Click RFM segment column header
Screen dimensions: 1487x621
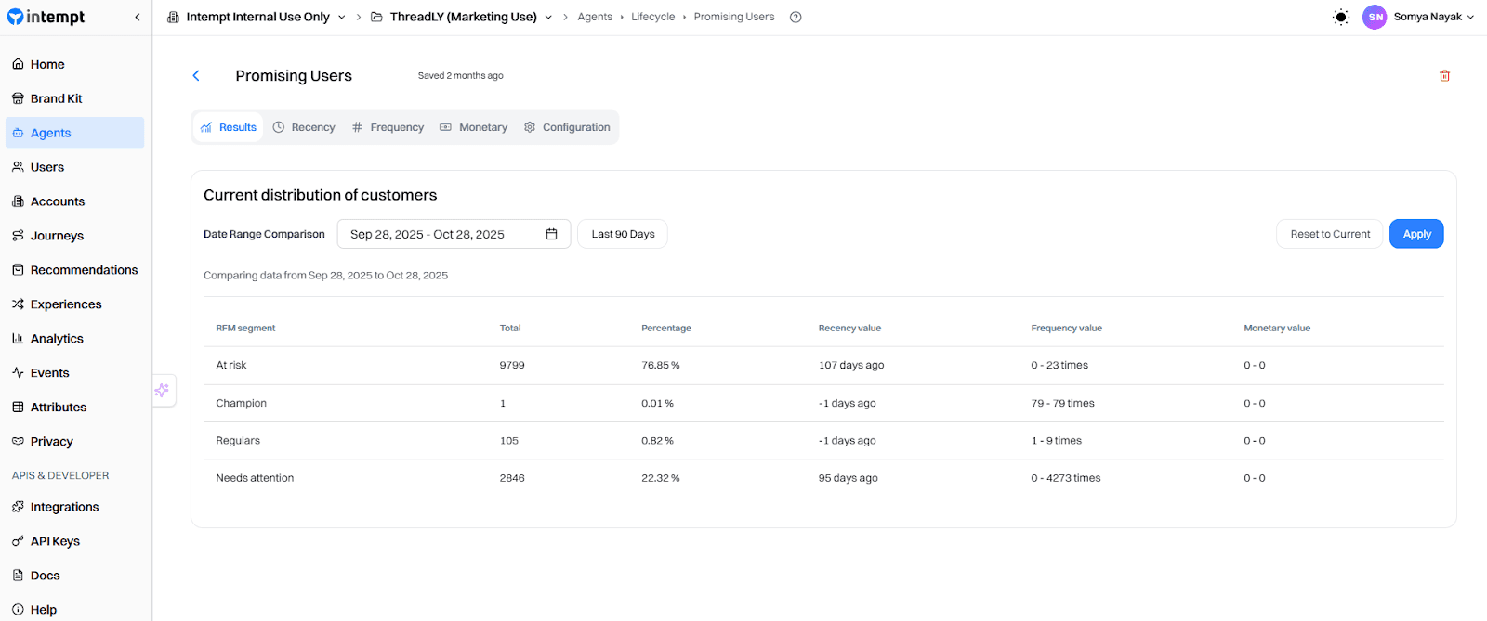[245, 328]
